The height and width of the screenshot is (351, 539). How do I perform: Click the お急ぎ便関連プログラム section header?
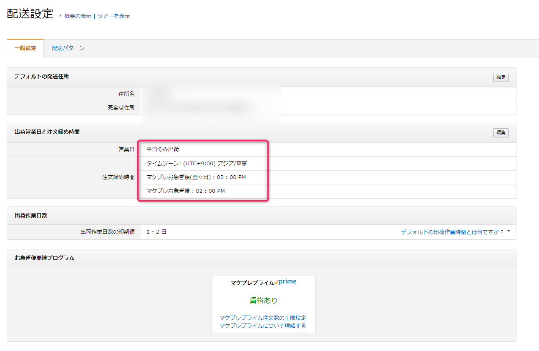tap(44, 258)
